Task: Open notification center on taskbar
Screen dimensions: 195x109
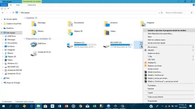Action: [x=191, y=106]
